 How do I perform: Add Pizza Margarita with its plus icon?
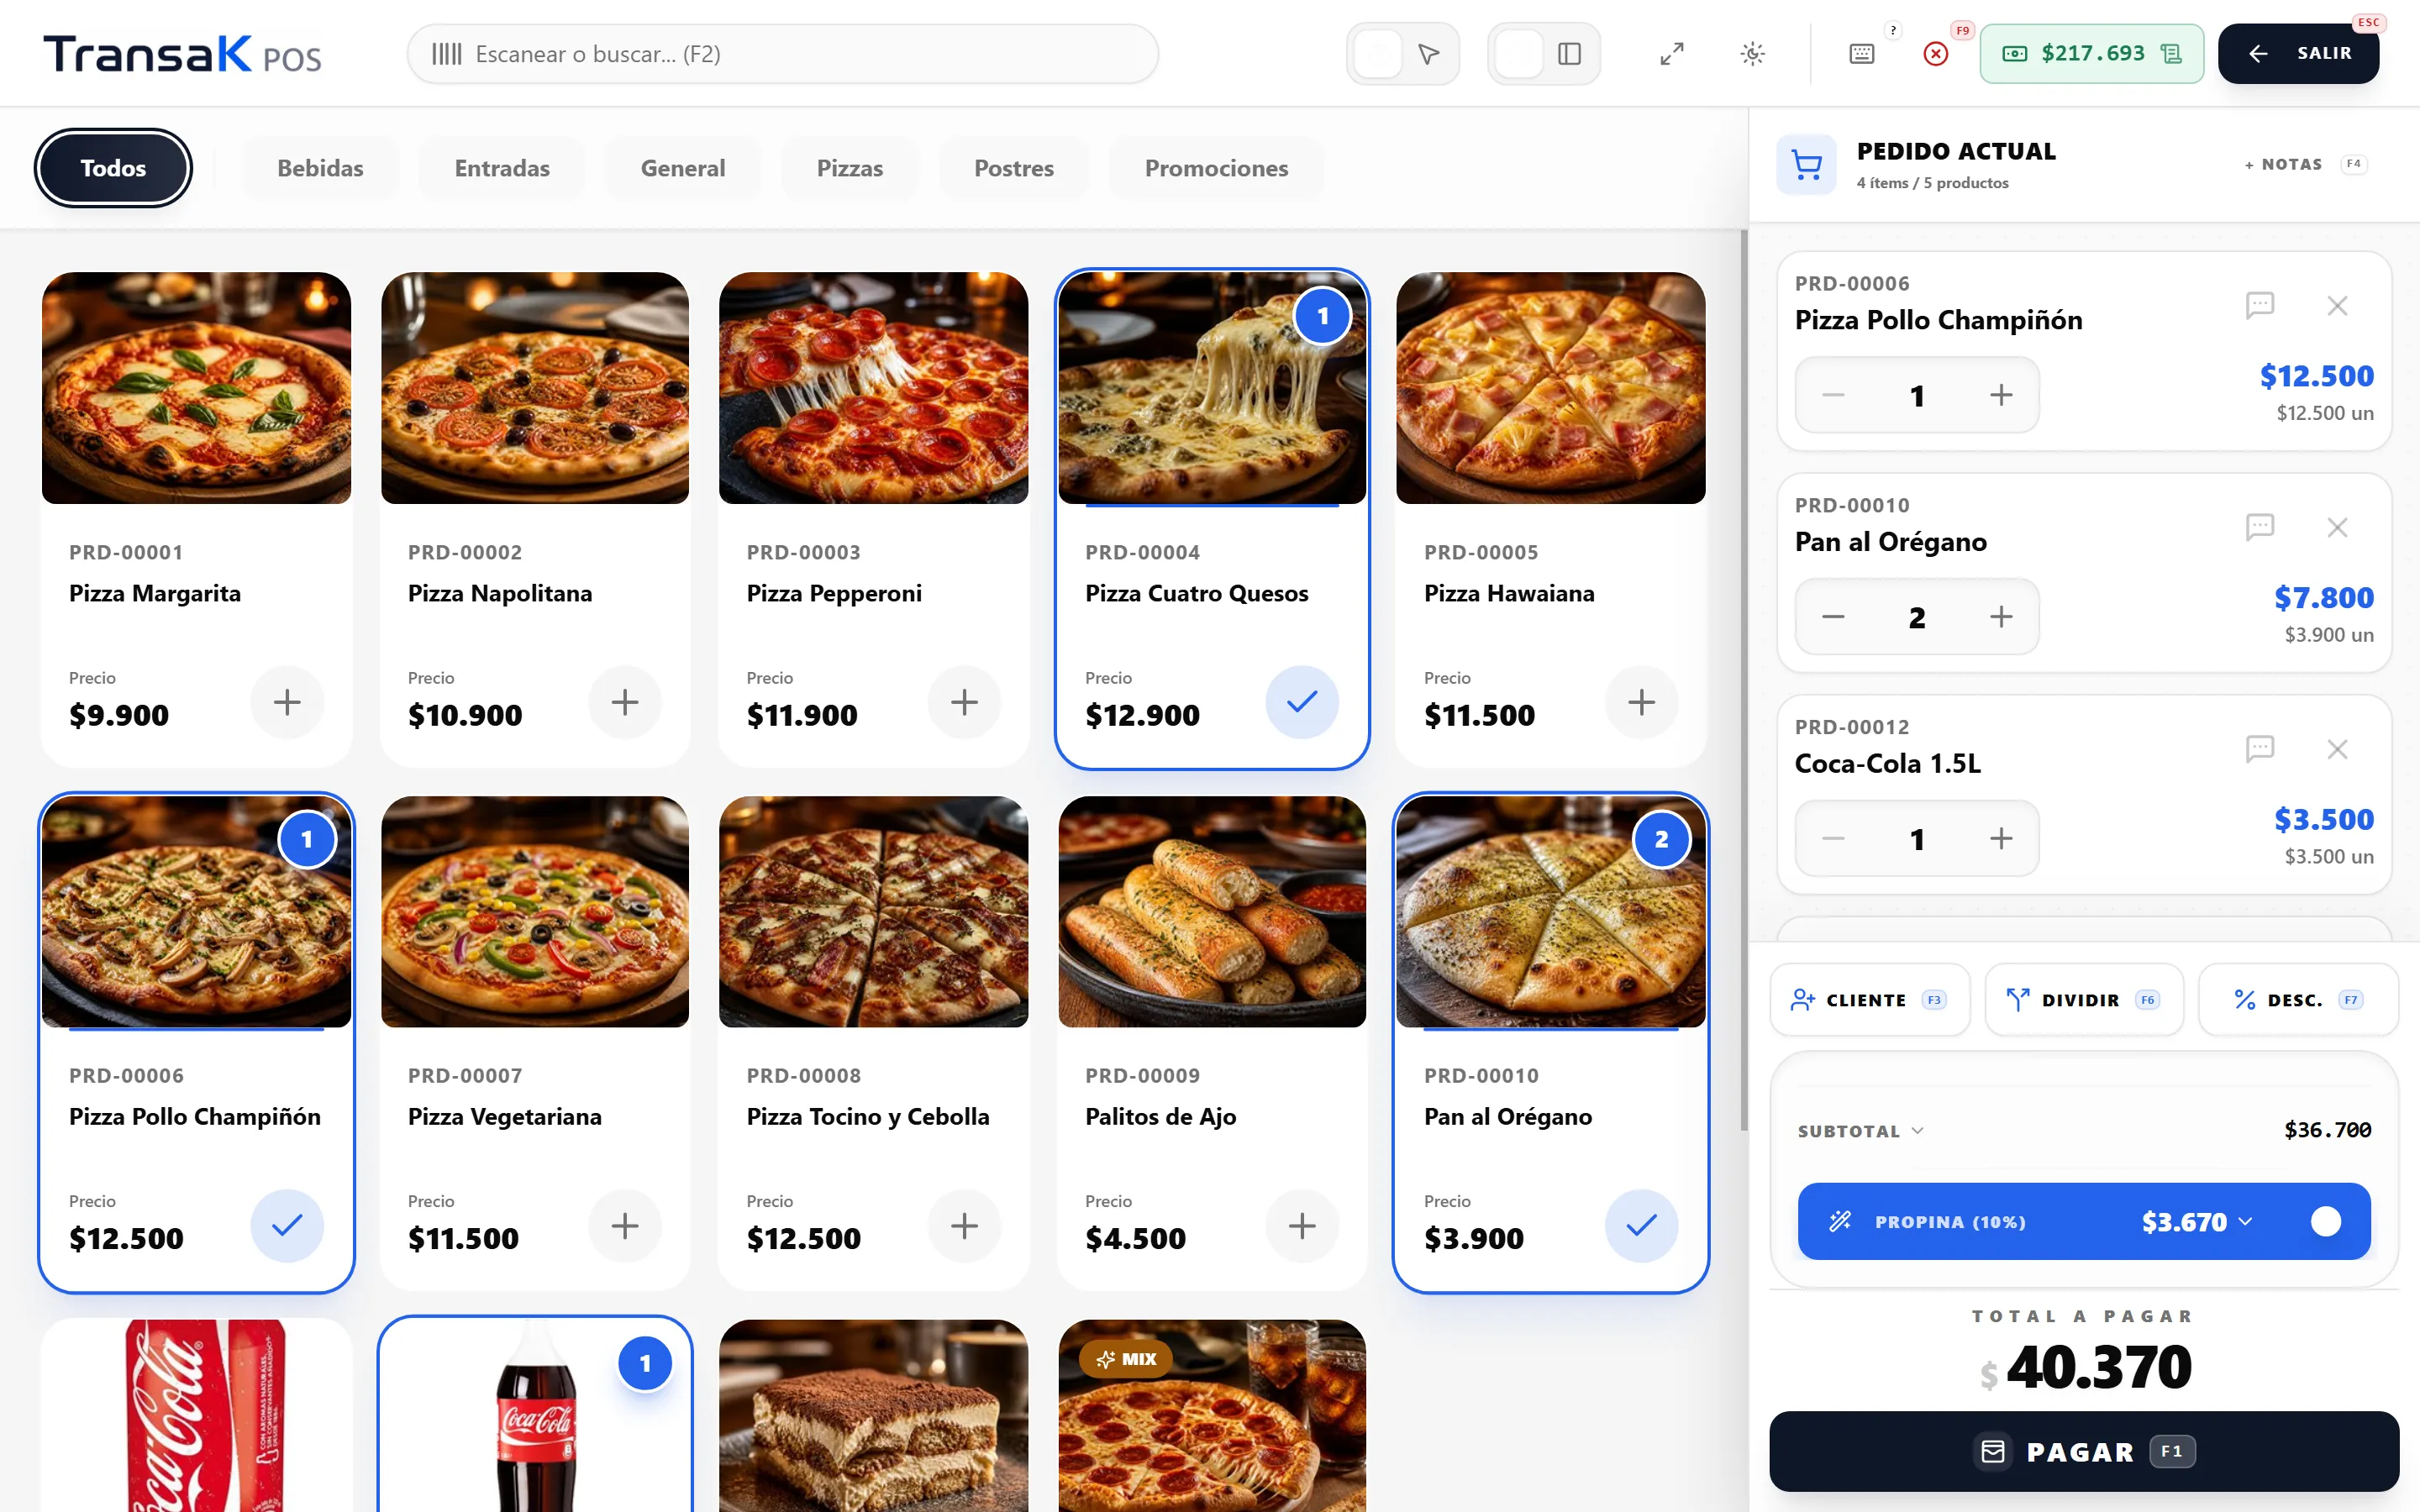click(287, 702)
